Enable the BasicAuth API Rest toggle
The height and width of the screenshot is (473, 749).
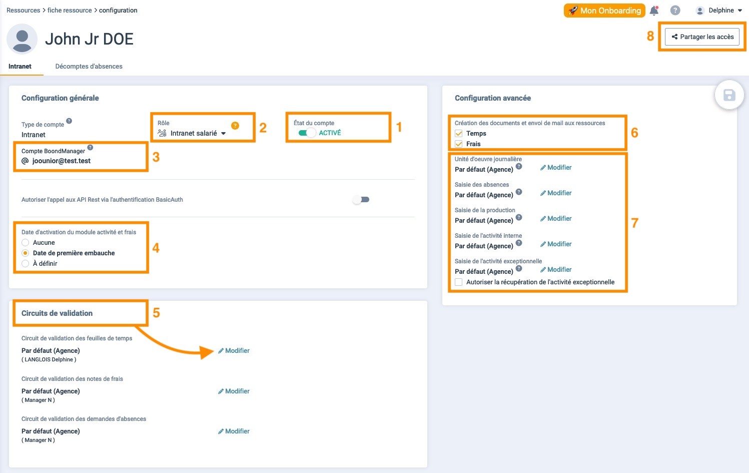pyautogui.click(x=361, y=200)
